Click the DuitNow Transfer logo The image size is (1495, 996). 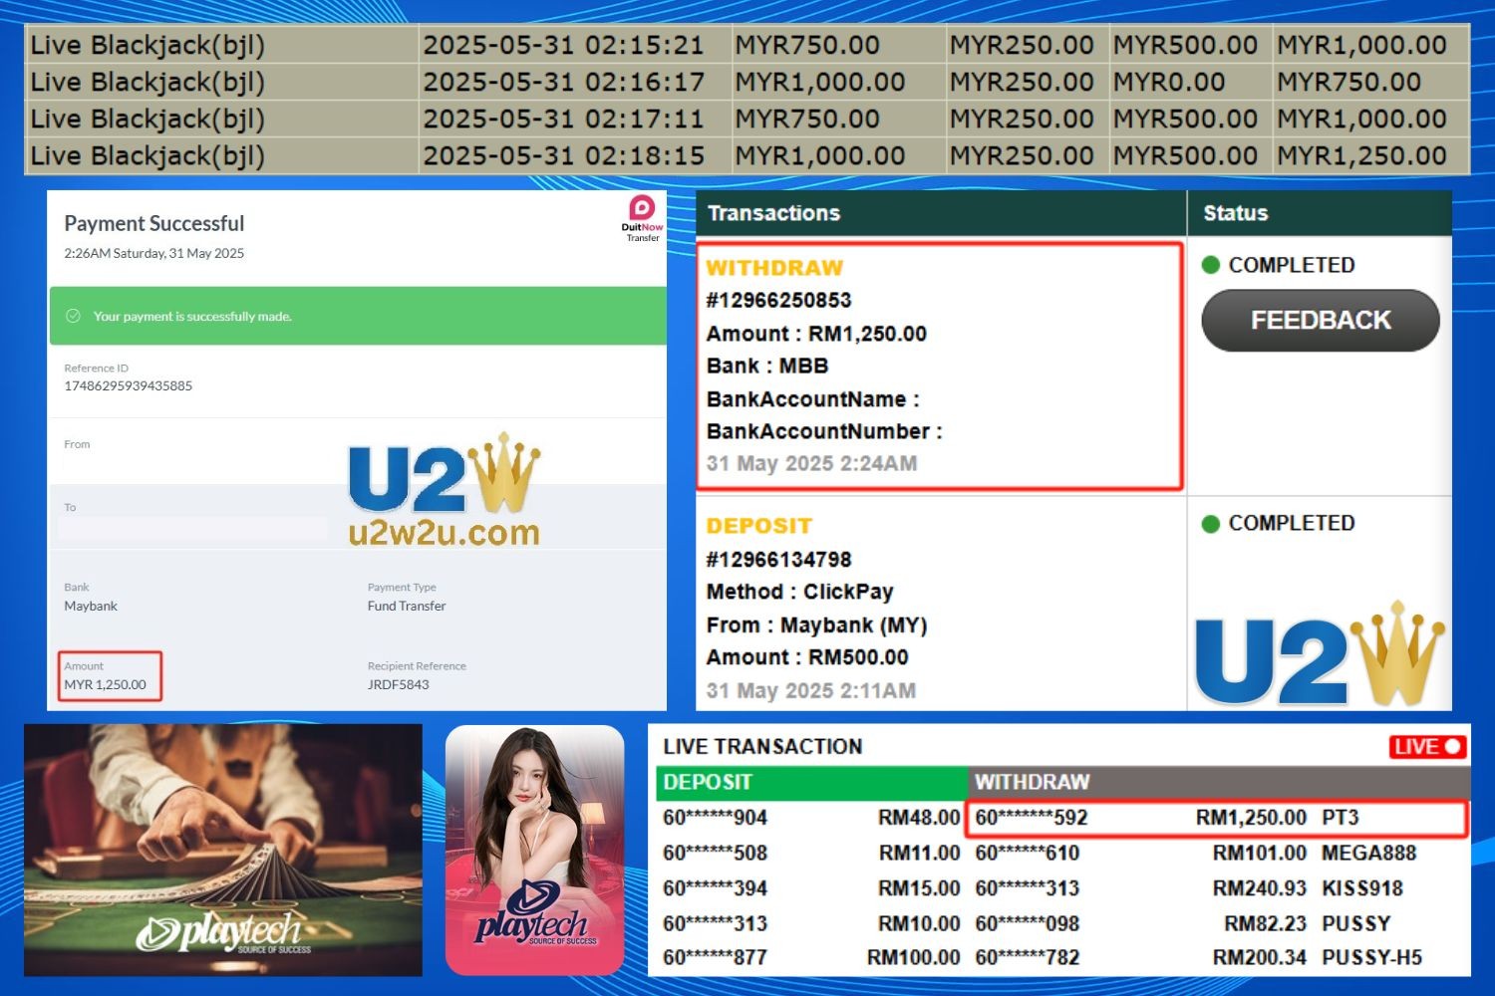[x=643, y=218]
